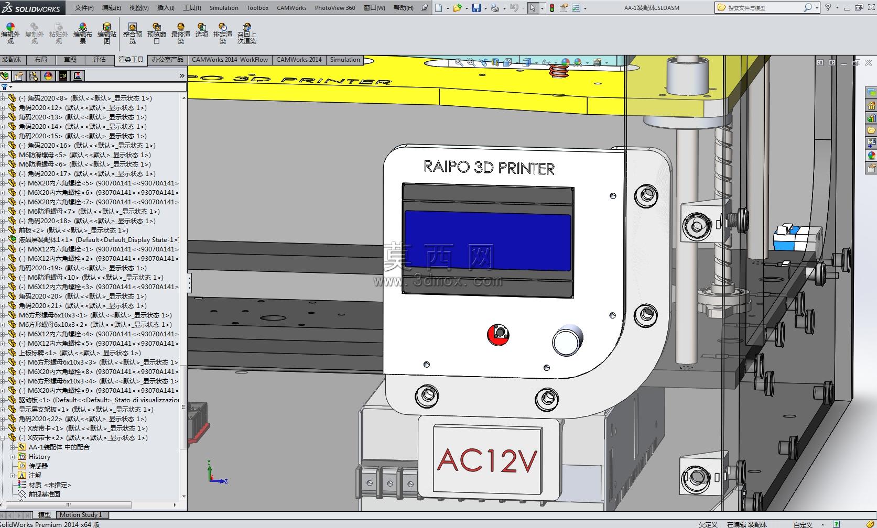Click the Select cursor tool
Viewport: 877px width, 528px height.
(x=533, y=8)
